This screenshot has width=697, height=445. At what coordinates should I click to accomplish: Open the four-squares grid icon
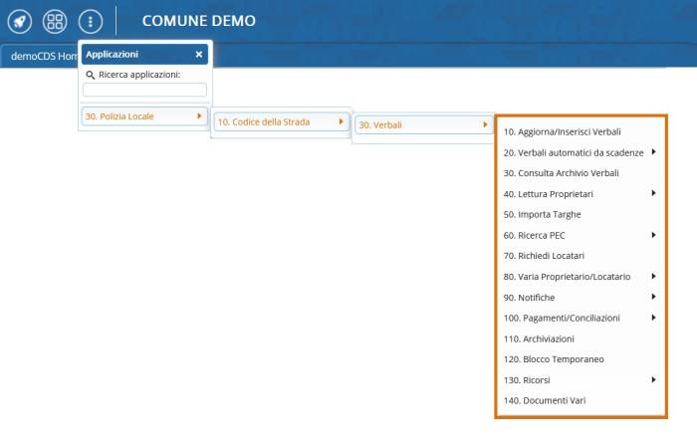coord(55,21)
